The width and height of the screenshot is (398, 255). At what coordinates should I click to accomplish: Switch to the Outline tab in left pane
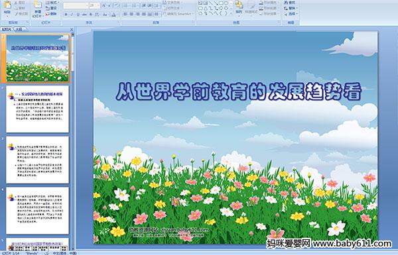19,29
